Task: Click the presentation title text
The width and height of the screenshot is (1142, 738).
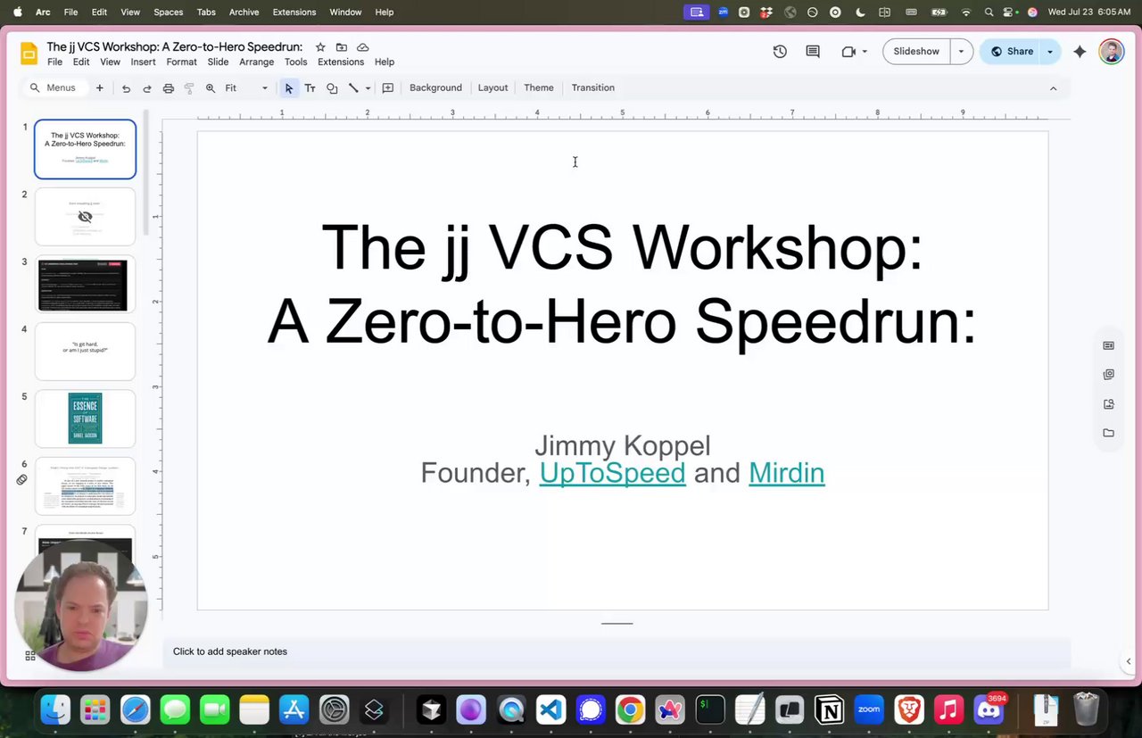Action: 174,46
